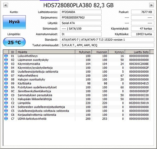Click the Tuetut ominaisuudet features field

coord(107,45)
